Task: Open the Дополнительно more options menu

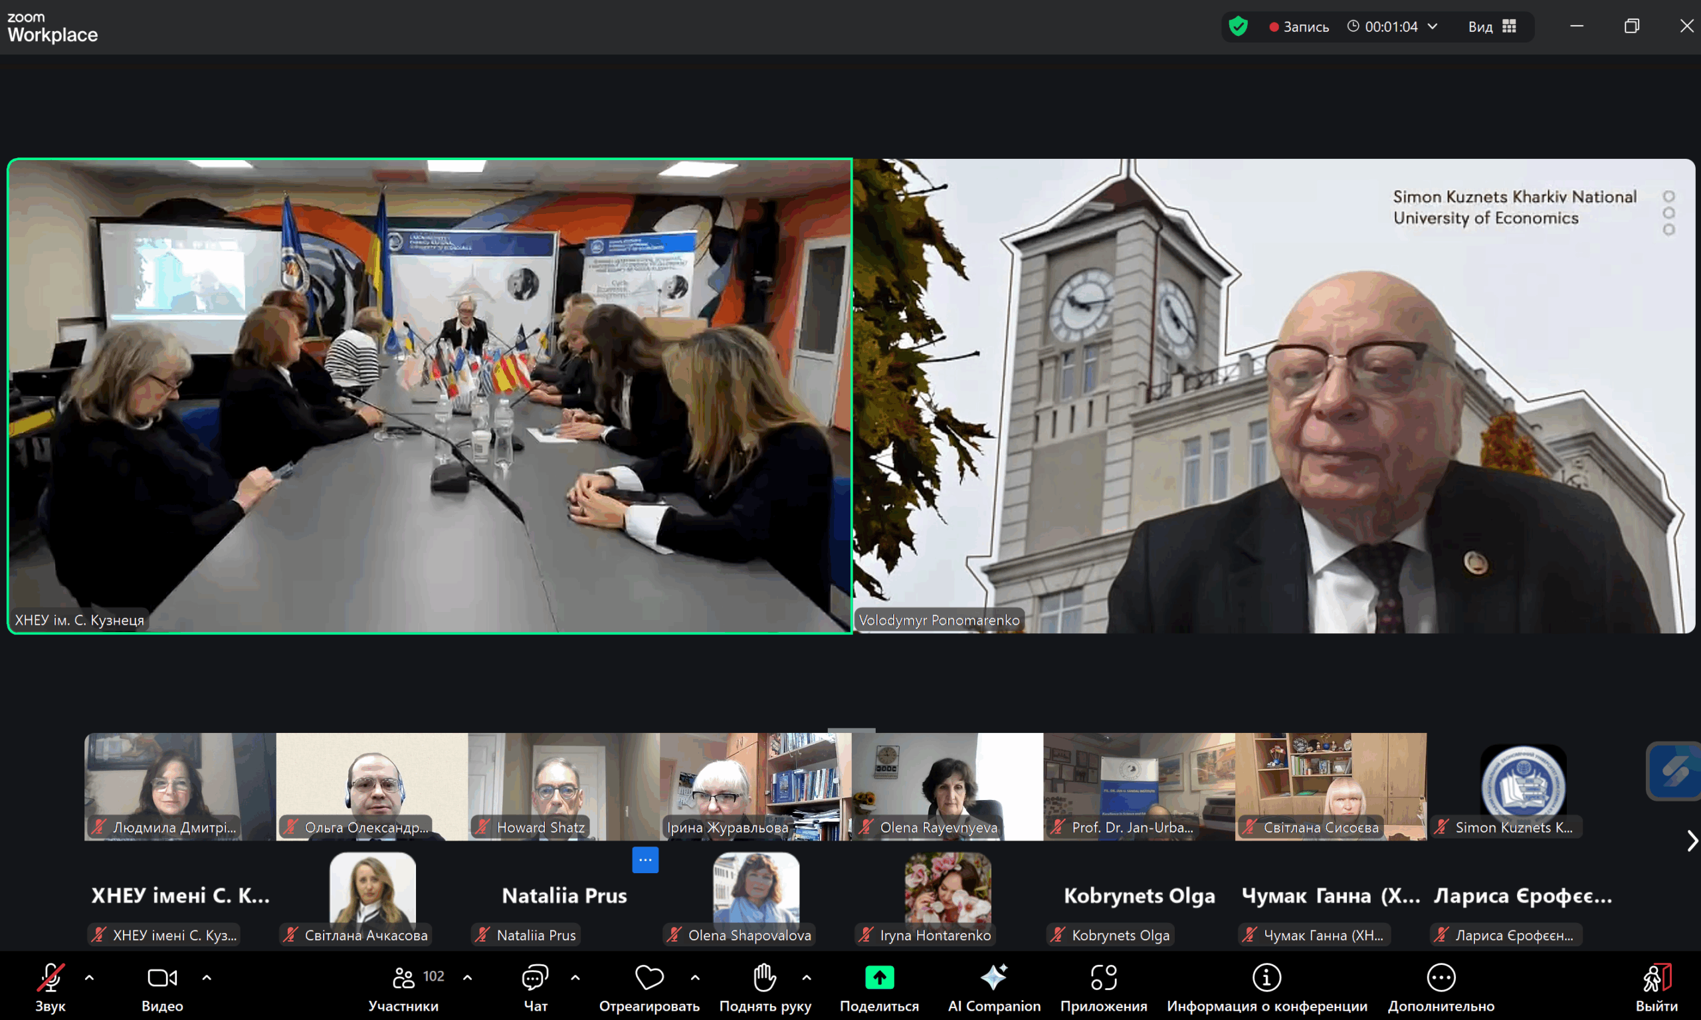Action: click(x=1441, y=978)
